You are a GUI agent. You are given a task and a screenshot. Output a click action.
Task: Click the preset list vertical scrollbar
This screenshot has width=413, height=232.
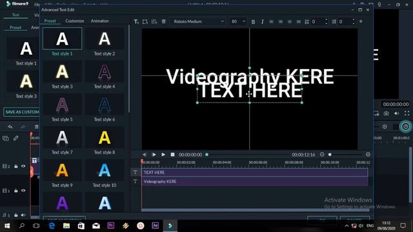129,69
